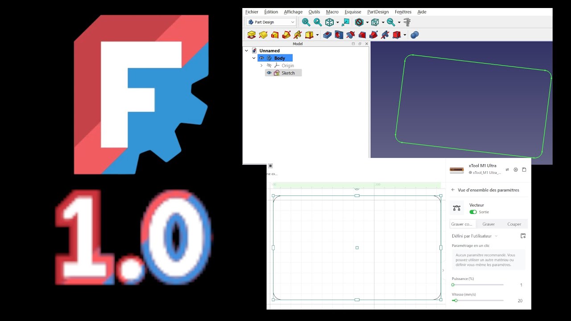Switch to the Graver tab
Screen dimensions: 571x321
[488, 224]
